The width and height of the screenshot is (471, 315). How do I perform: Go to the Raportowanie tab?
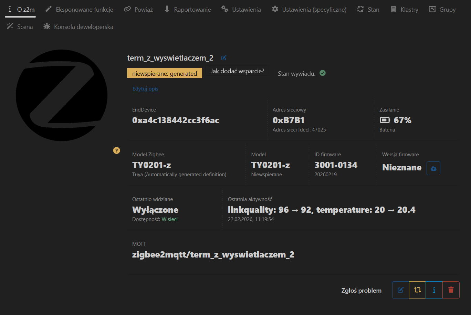(x=187, y=10)
